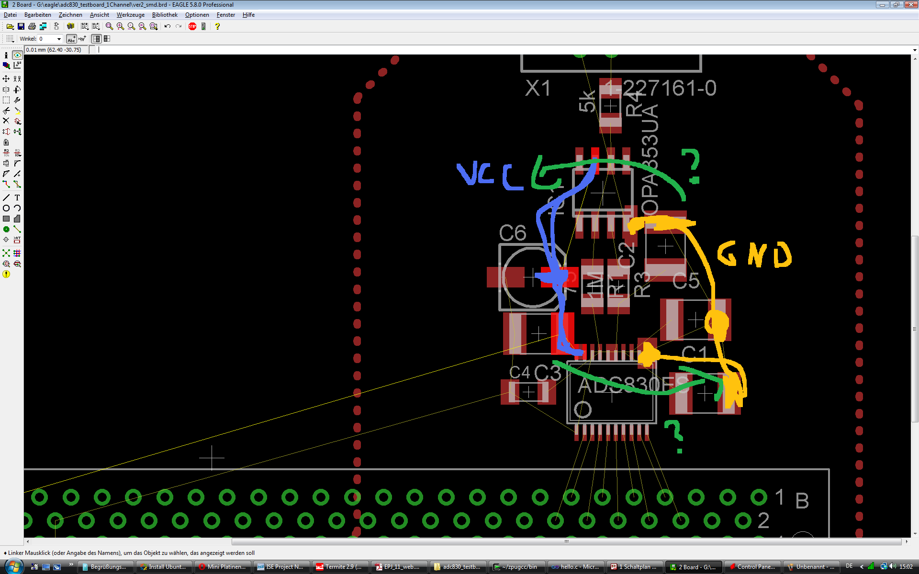Open the Display layers tool
The image size is (919, 574).
pyautogui.click(x=6, y=66)
